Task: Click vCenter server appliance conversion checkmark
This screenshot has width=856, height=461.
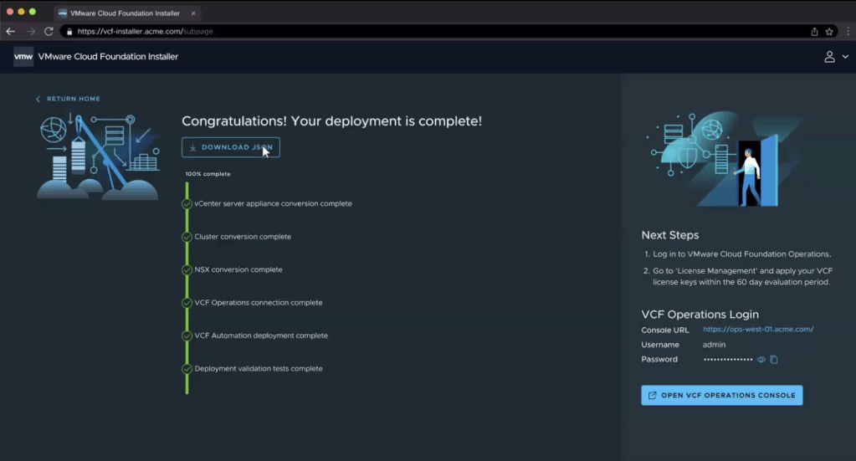Action: 187,204
